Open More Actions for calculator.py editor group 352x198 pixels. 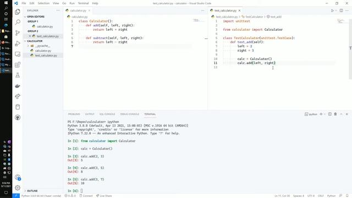[x=202, y=10]
